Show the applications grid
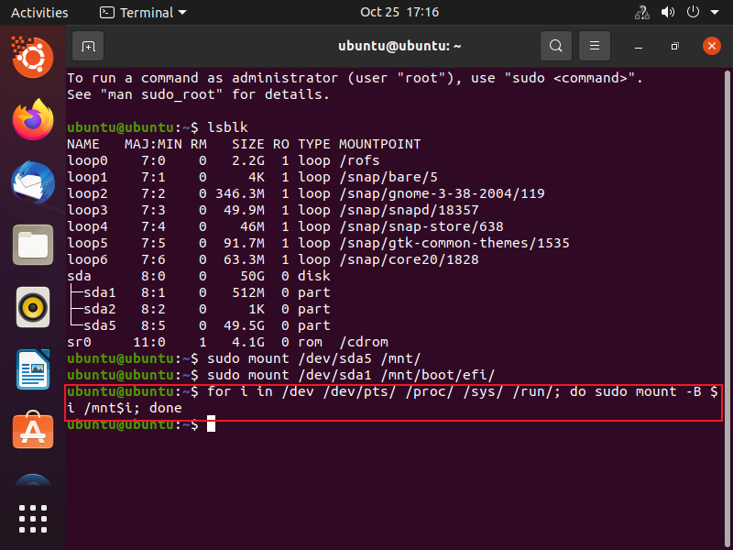 33,518
